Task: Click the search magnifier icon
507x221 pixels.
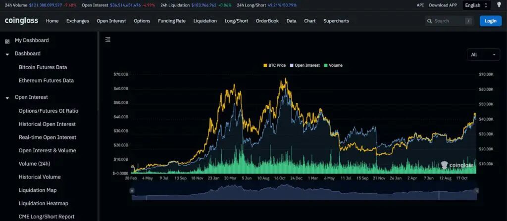Action: click(x=429, y=21)
